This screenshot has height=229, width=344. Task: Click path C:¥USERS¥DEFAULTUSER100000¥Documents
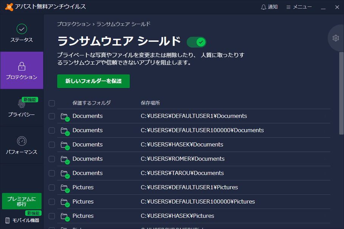(202, 130)
